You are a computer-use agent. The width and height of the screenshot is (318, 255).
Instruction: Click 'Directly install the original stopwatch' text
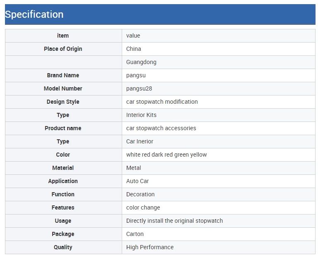174,221
